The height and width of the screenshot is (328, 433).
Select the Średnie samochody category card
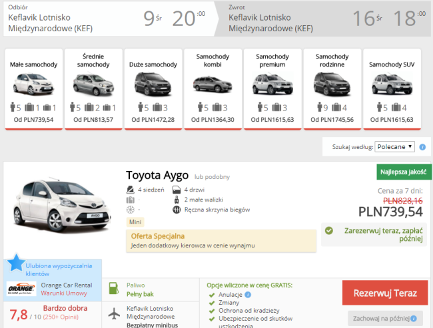93,89
